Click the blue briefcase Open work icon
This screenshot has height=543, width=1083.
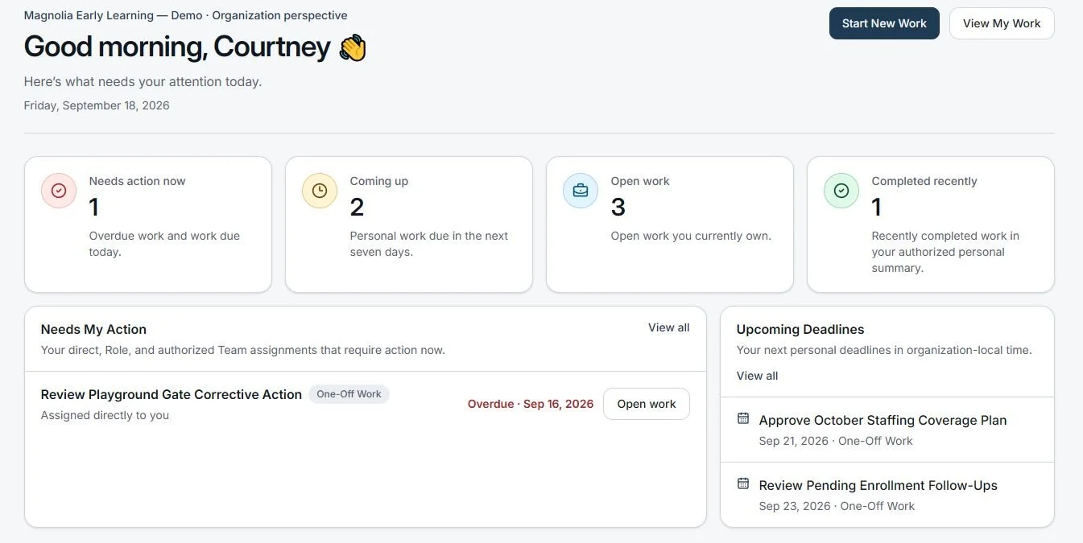581,191
